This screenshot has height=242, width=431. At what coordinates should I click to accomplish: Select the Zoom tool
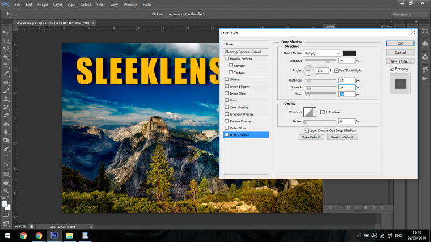tap(6, 191)
